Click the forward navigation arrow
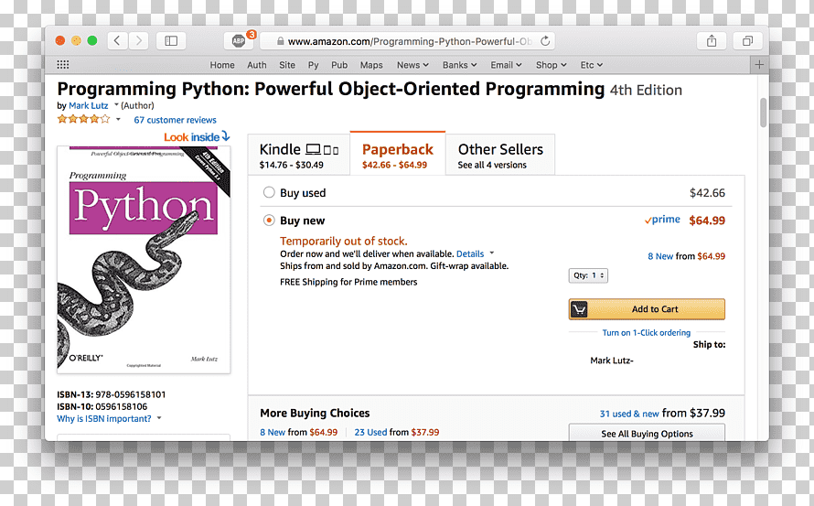 coord(139,40)
